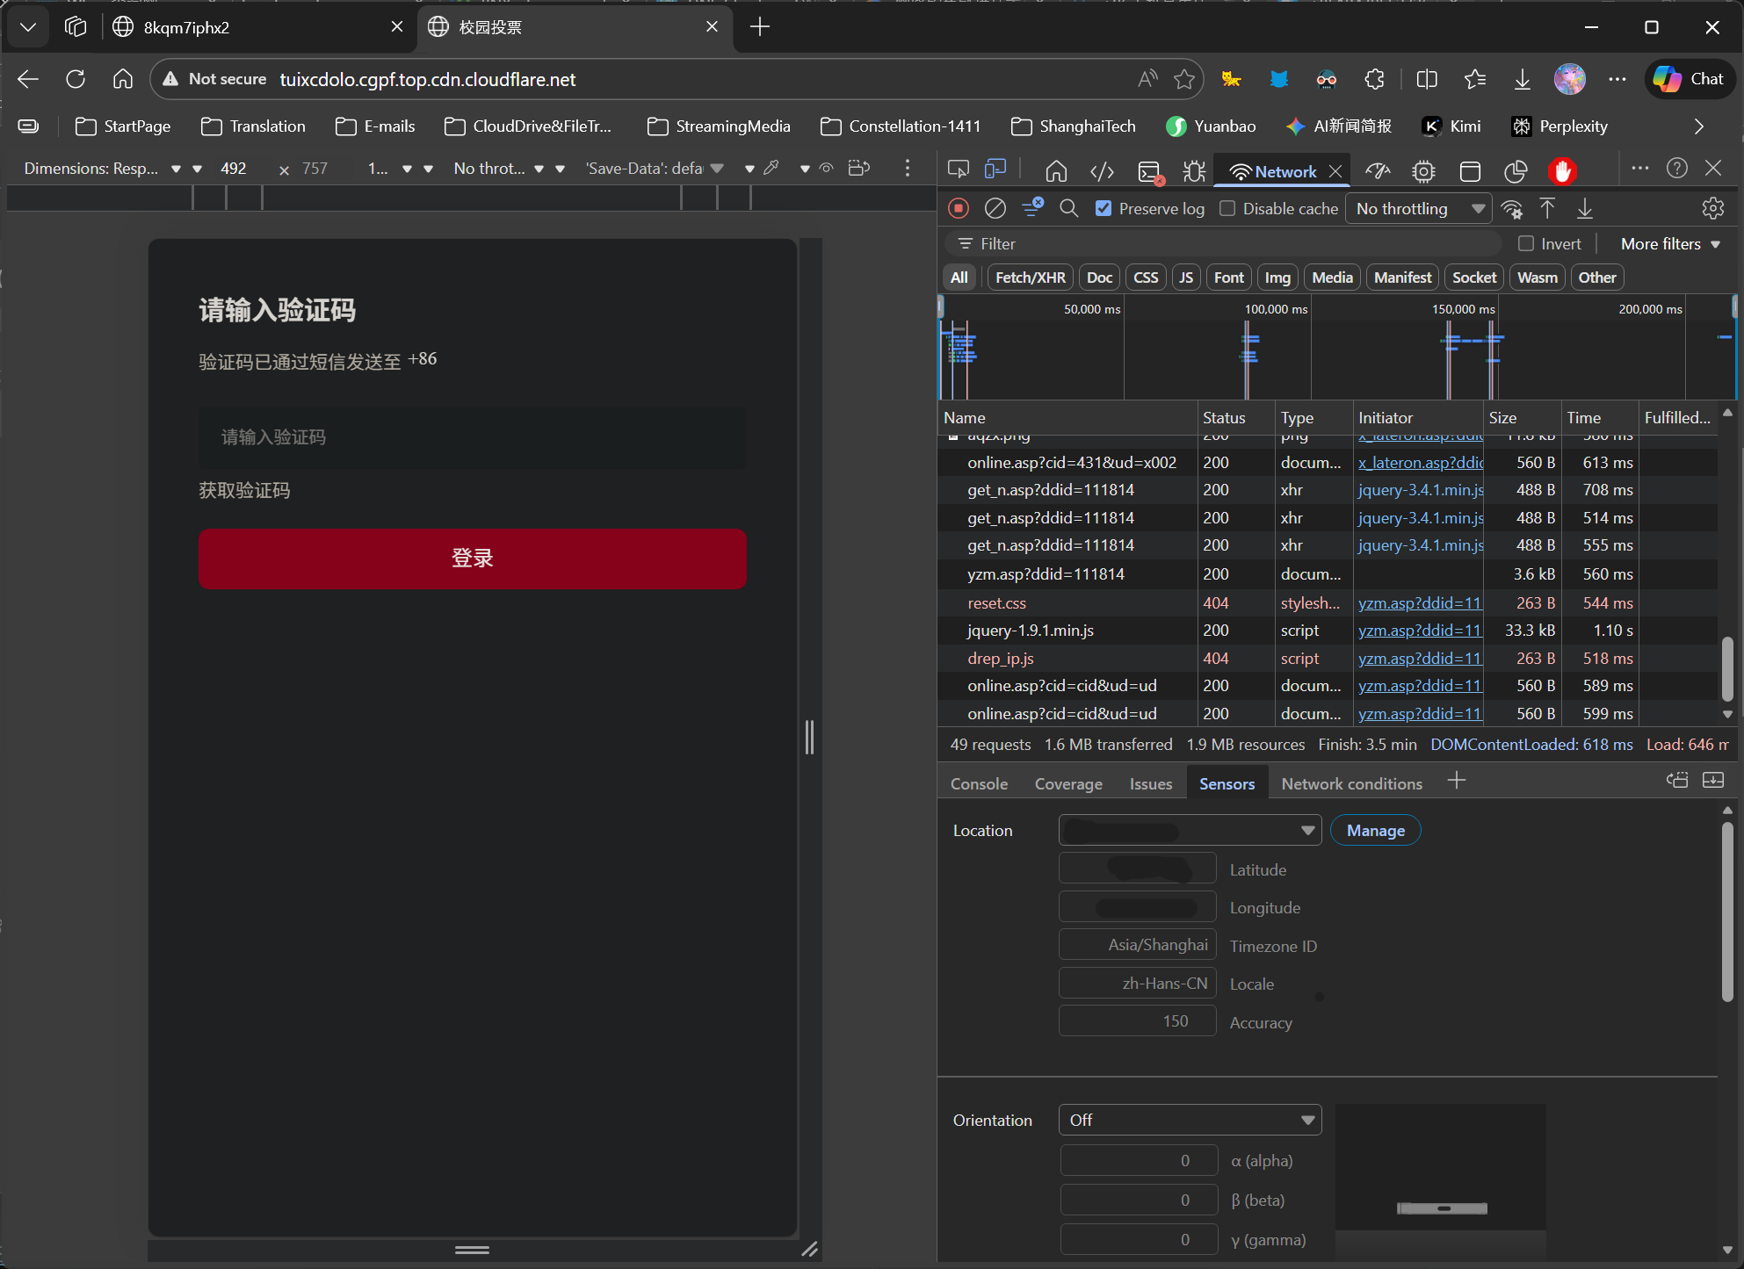This screenshot has height=1269, width=1744.
Task: Click the 请输入验证码 input field
Action: (x=472, y=437)
